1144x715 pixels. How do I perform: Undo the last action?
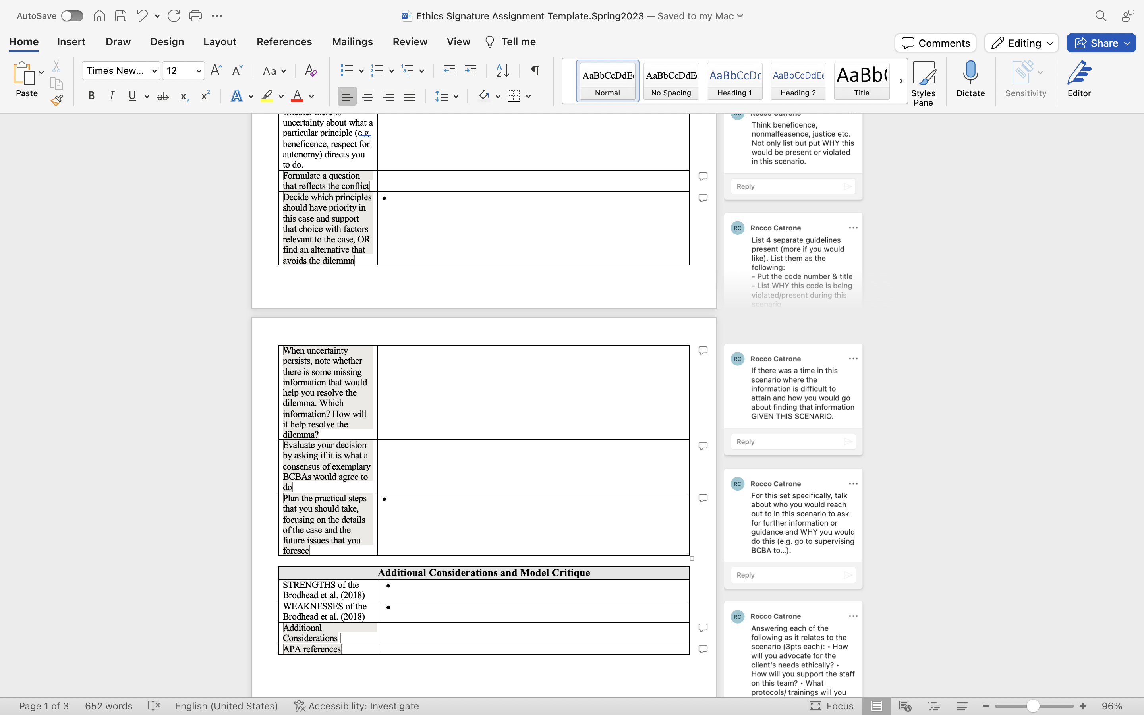142,16
